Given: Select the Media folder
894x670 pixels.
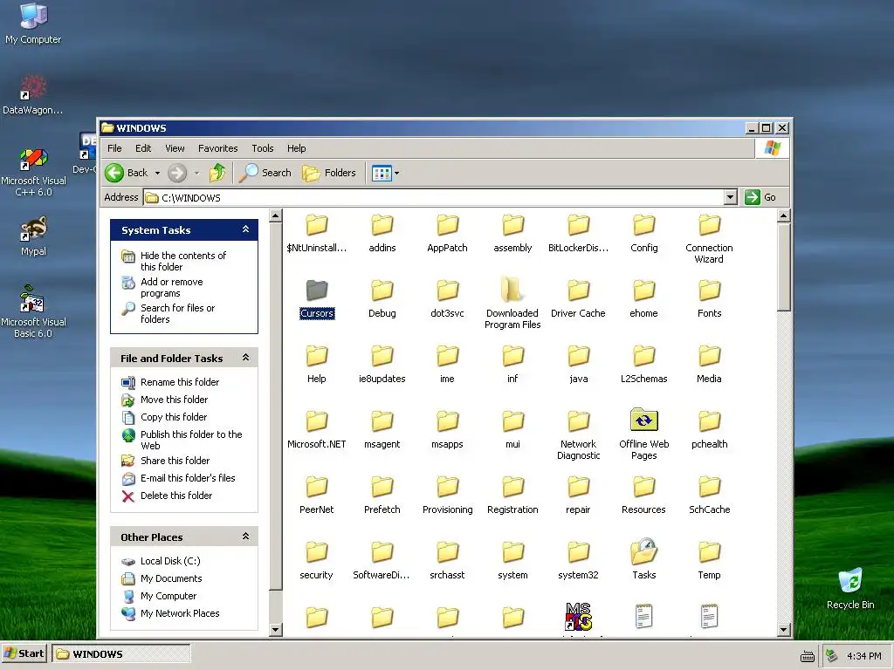Looking at the screenshot, I should tap(709, 364).
